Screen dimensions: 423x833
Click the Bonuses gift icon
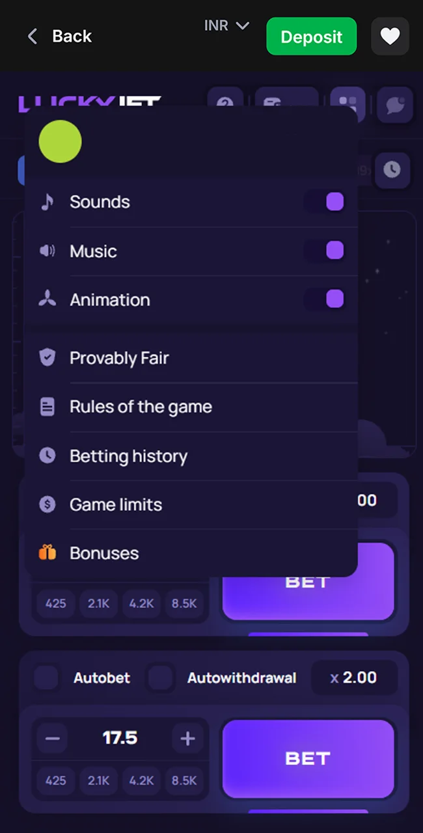point(47,553)
